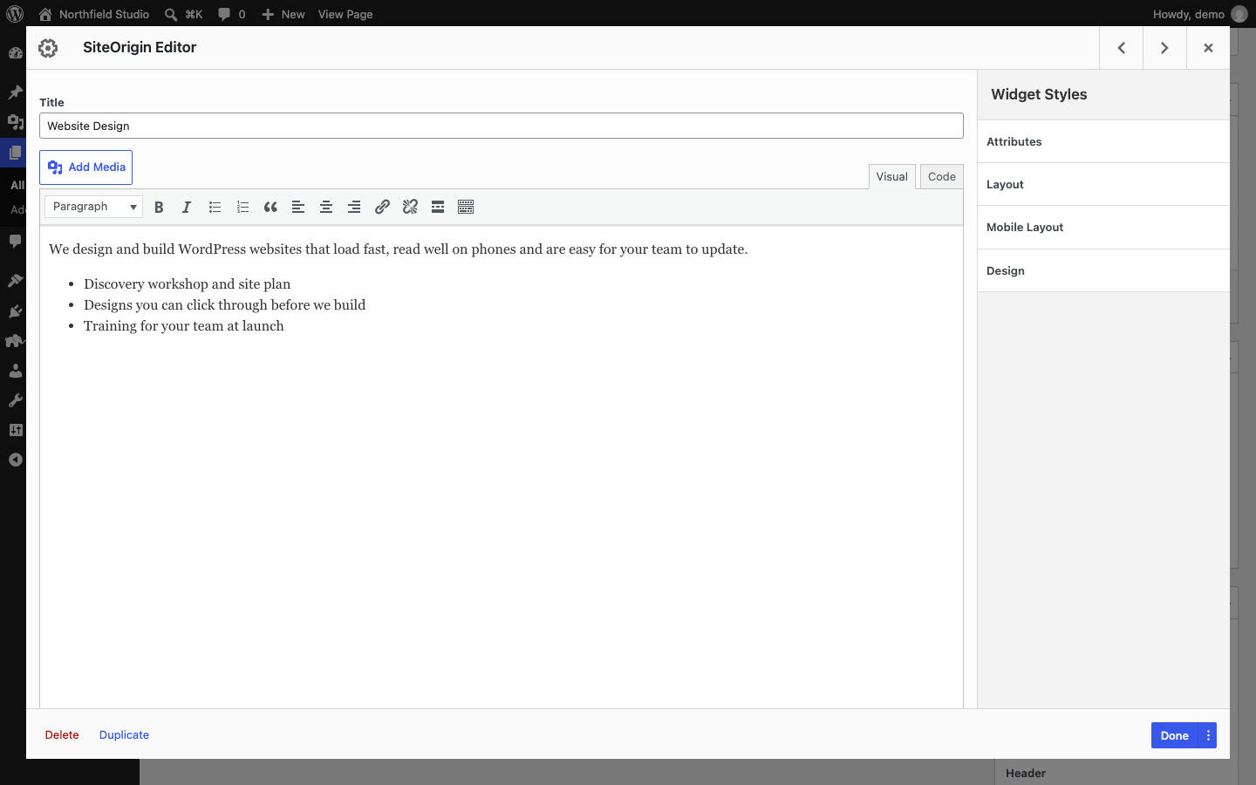Align text right
The width and height of the screenshot is (1256, 785).
point(354,207)
